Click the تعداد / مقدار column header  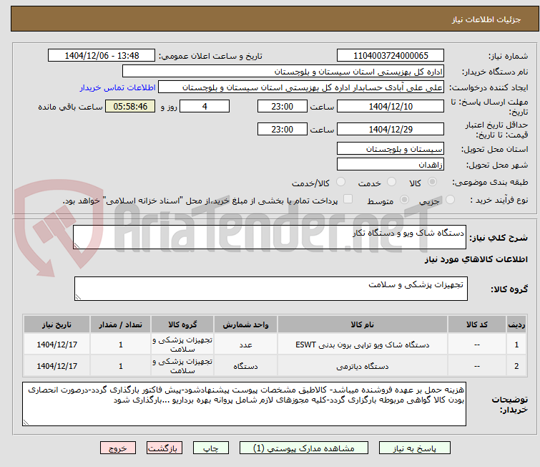(121, 324)
